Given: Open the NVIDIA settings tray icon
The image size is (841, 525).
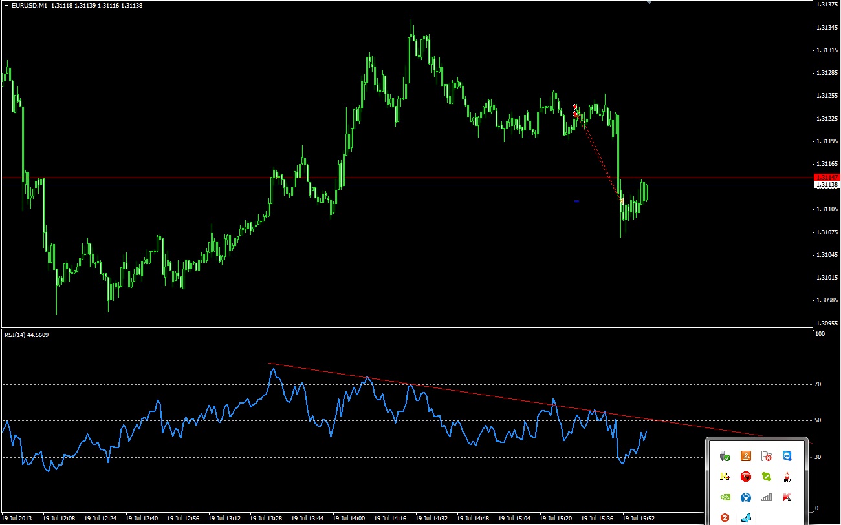Looking at the screenshot, I should (725, 498).
